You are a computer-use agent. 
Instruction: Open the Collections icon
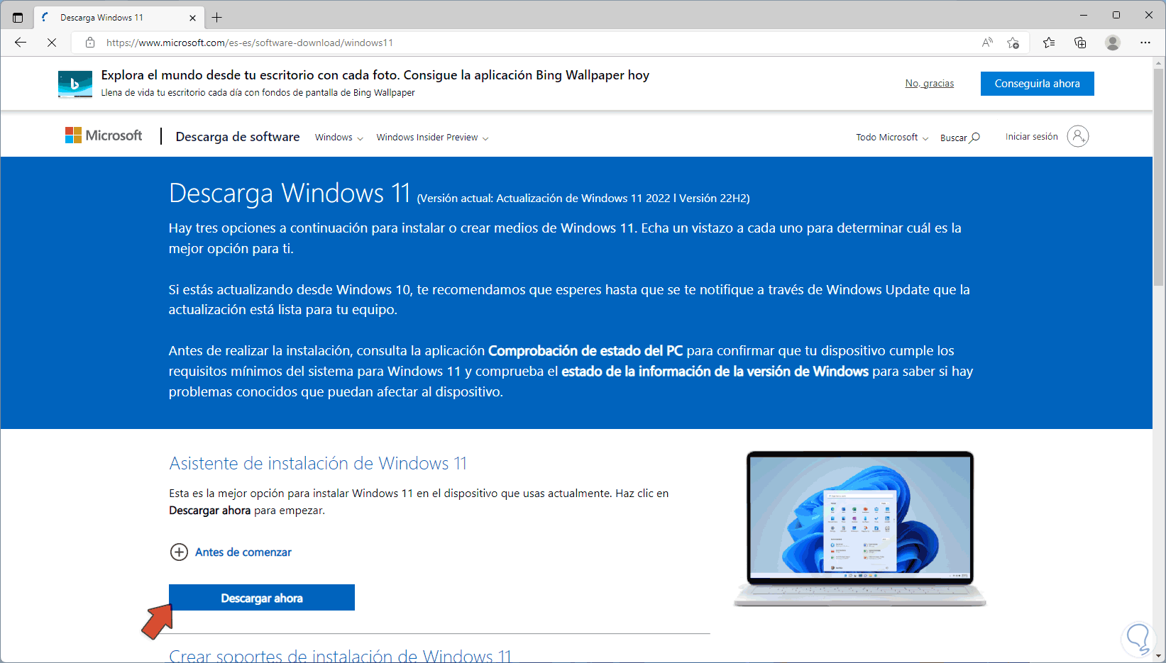pyautogui.click(x=1080, y=43)
